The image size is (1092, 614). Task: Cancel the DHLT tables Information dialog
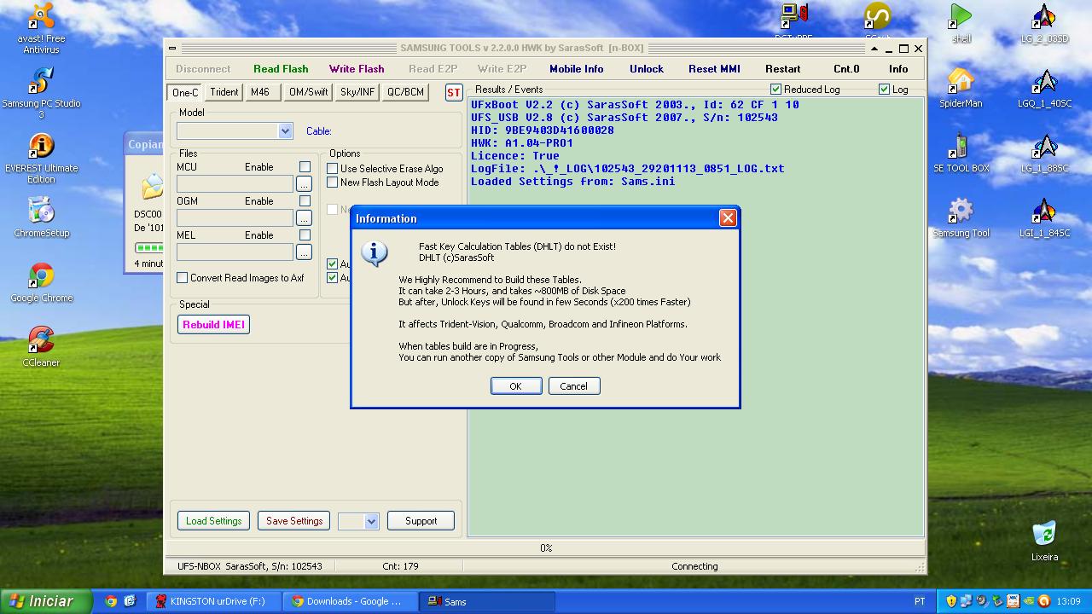pos(573,386)
